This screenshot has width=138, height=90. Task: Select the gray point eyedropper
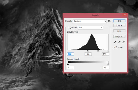coord(119,42)
